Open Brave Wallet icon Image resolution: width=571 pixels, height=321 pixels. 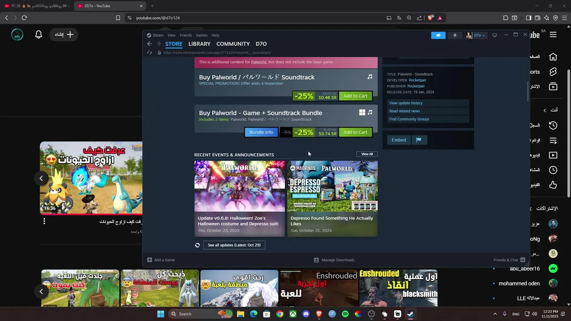(538, 18)
